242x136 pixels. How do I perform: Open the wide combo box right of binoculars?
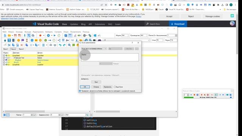point(127,40)
